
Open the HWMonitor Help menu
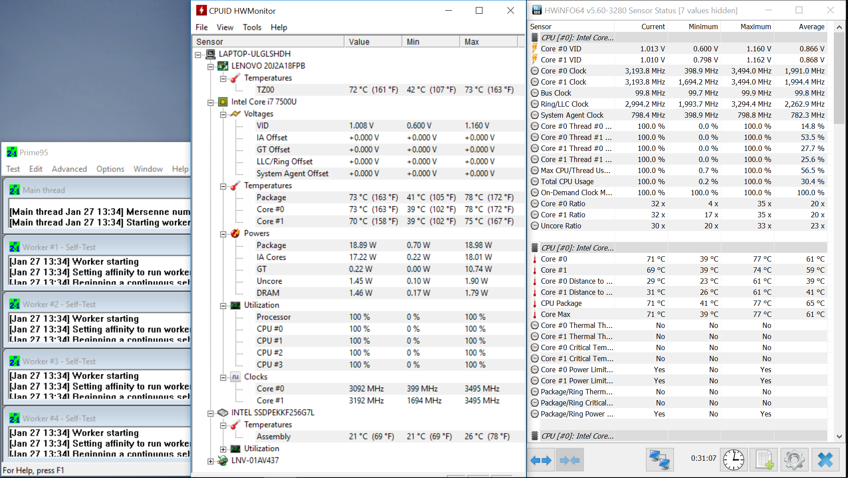click(x=279, y=27)
